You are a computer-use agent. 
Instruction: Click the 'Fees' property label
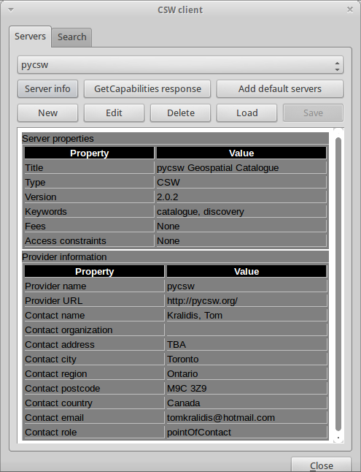35,226
